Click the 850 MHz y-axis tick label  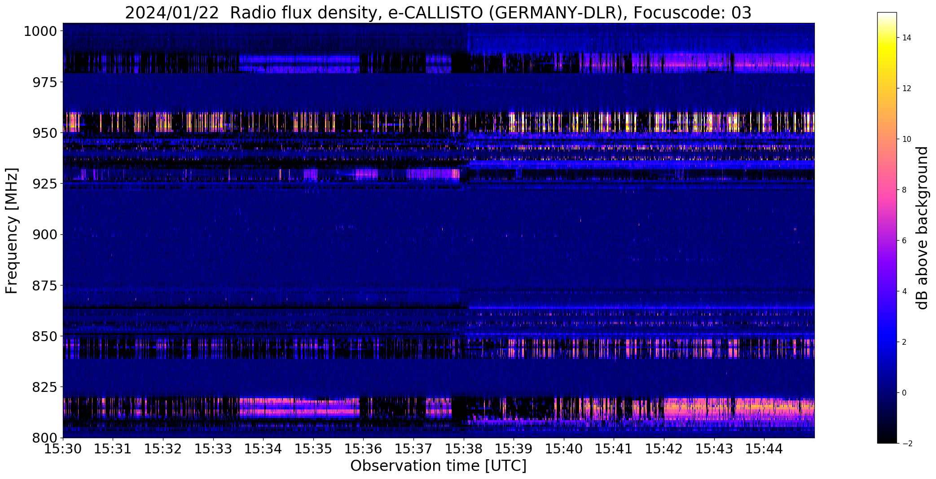(45, 336)
